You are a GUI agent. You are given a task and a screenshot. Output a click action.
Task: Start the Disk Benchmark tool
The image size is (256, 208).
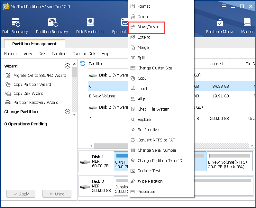(90, 26)
